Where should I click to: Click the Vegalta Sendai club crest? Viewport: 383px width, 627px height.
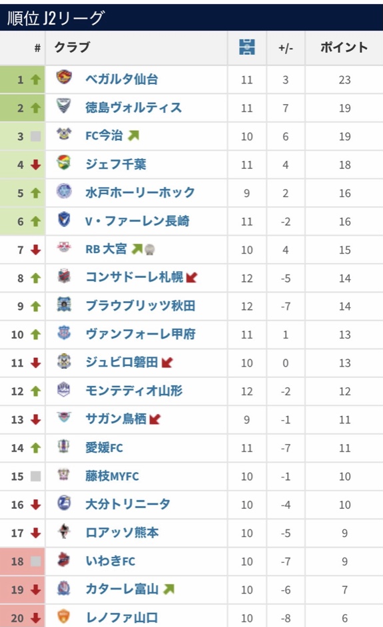point(64,76)
